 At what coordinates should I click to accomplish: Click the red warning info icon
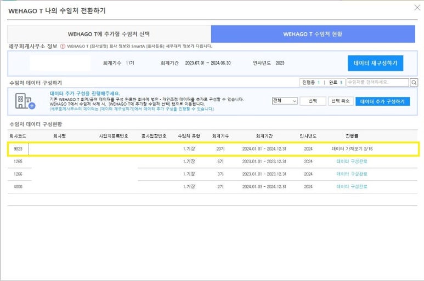pyautogui.click(x=63, y=46)
